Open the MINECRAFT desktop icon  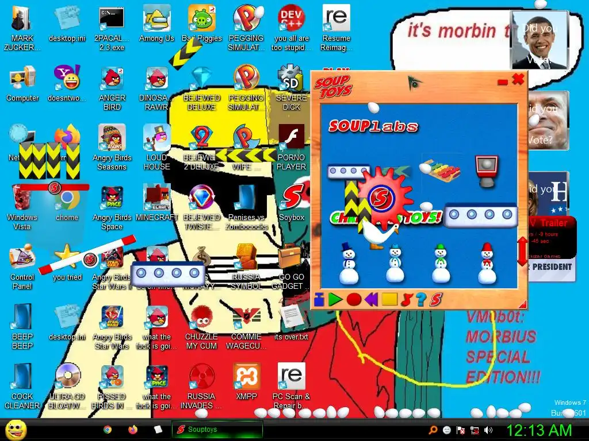[156, 203]
